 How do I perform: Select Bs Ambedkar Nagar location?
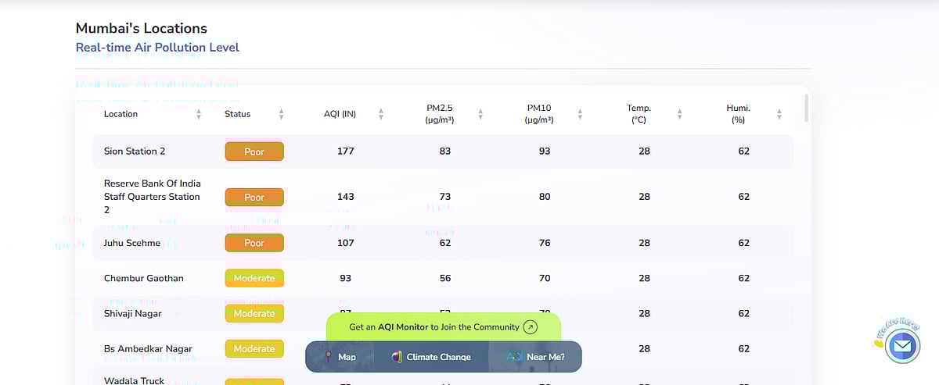point(148,349)
